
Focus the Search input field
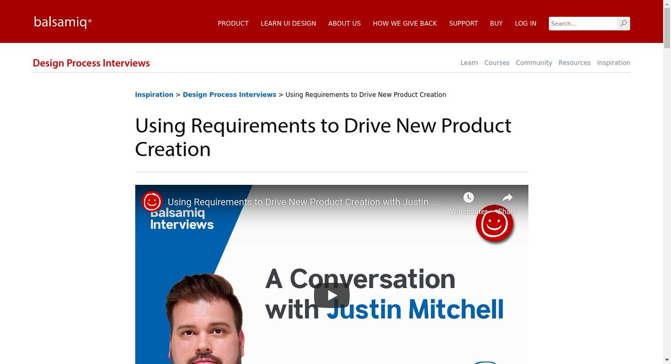(583, 23)
